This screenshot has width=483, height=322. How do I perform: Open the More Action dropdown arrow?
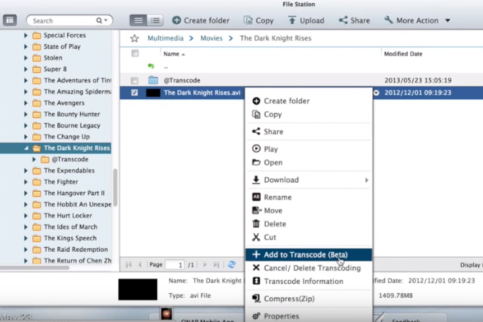(447, 21)
